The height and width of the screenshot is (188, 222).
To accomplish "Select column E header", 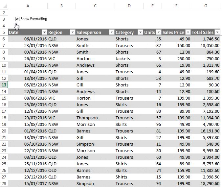I will 152,6.
